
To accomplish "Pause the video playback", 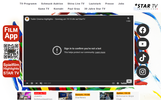I will pyautogui.click(x=32, y=83).
